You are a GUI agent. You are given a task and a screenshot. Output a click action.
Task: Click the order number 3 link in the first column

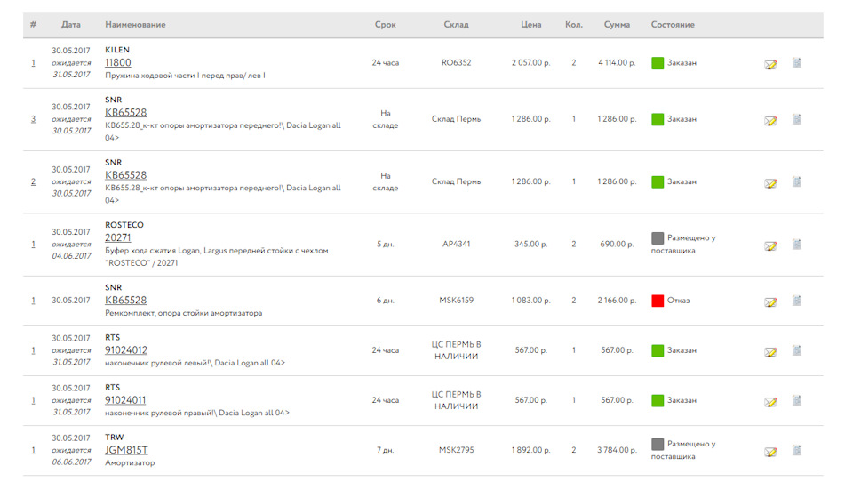(34, 119)
